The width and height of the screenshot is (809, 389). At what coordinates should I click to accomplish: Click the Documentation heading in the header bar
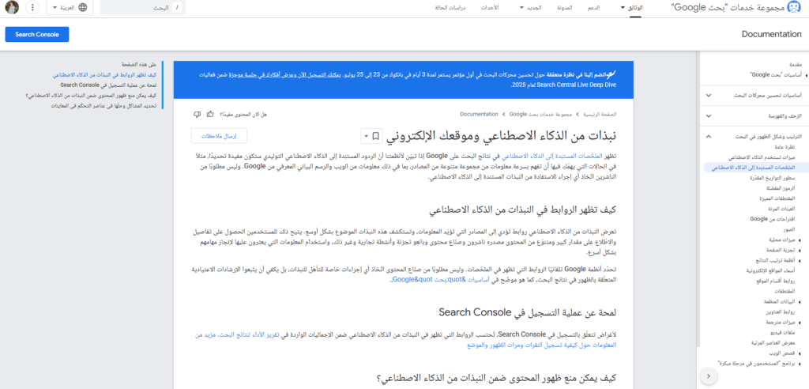772,35
